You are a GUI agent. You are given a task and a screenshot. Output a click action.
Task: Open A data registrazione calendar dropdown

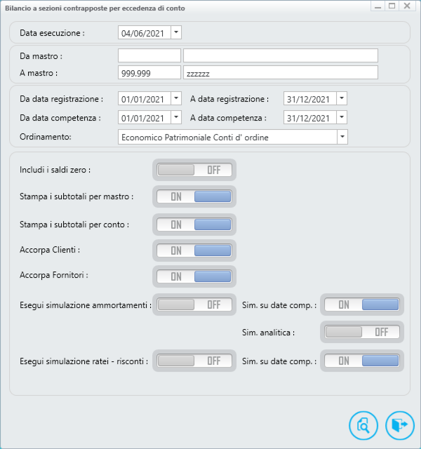[342, 98]
